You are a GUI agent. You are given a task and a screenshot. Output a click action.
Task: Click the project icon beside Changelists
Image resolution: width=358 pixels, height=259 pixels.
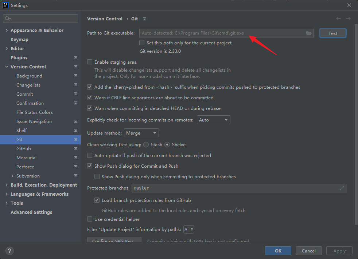click(75, 85)
